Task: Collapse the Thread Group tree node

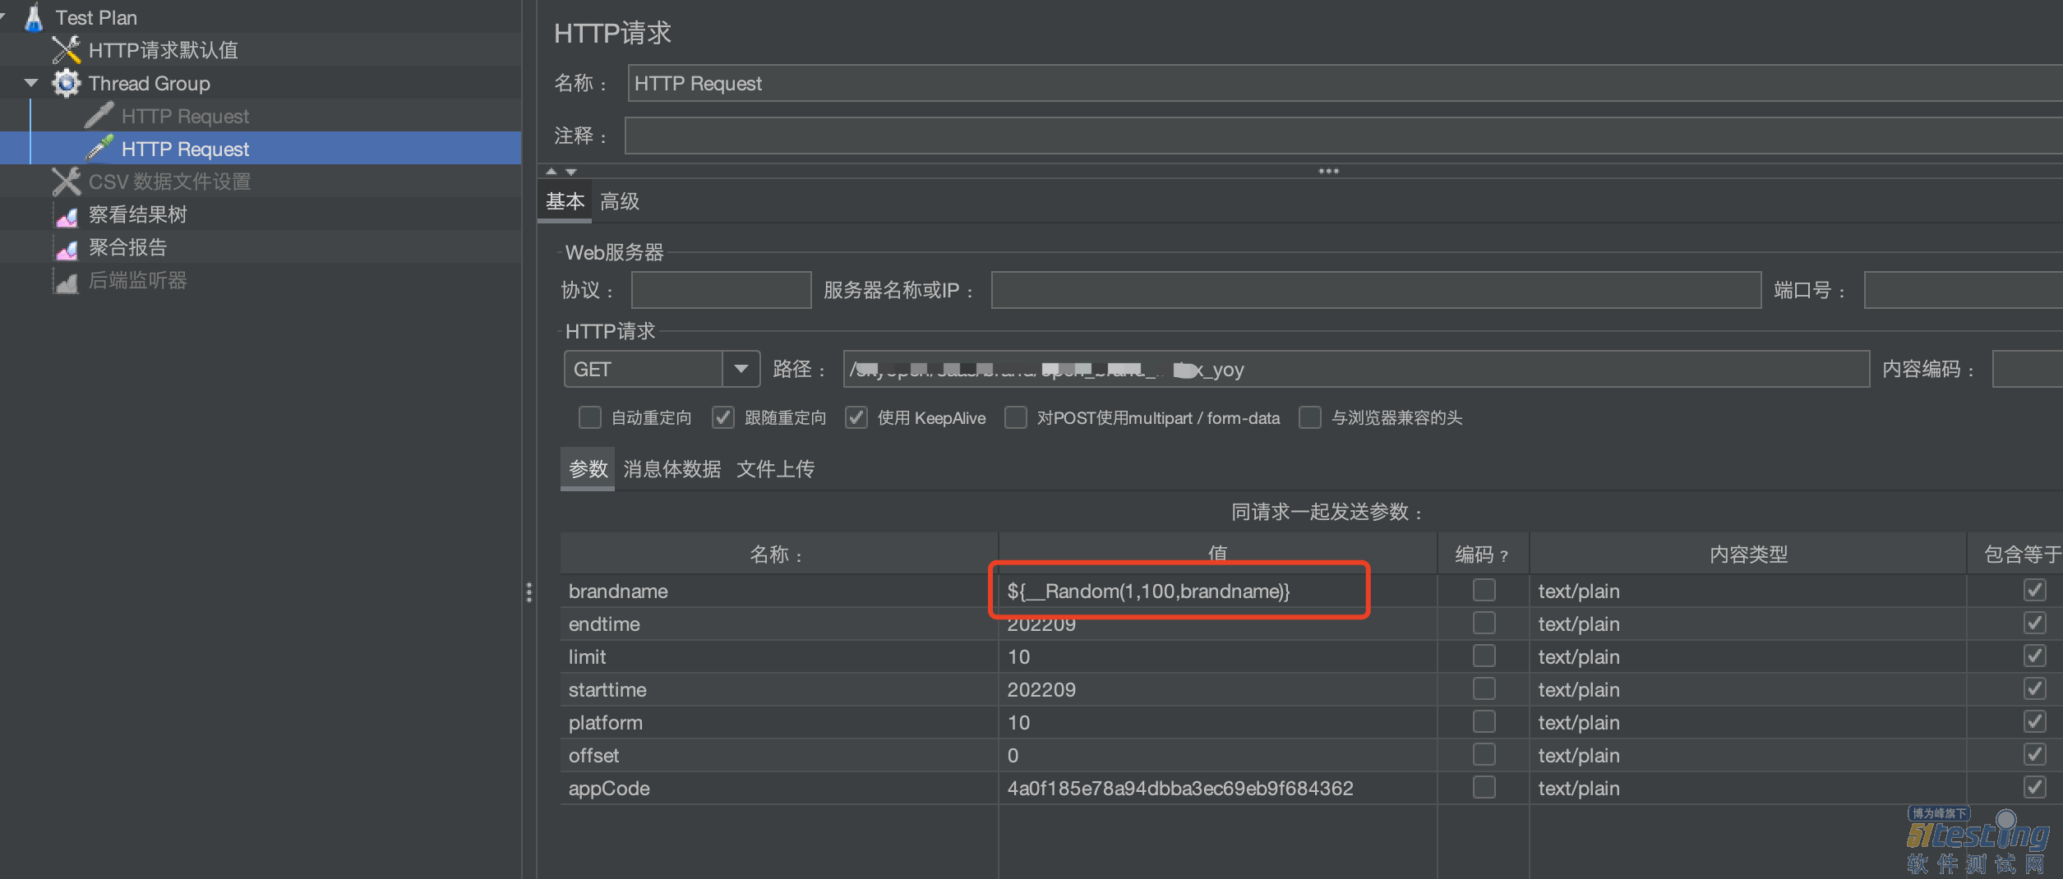Action: tap(31, 83)
